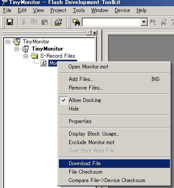Click the binoculars icon with refresh arrows

click(164, 22)
